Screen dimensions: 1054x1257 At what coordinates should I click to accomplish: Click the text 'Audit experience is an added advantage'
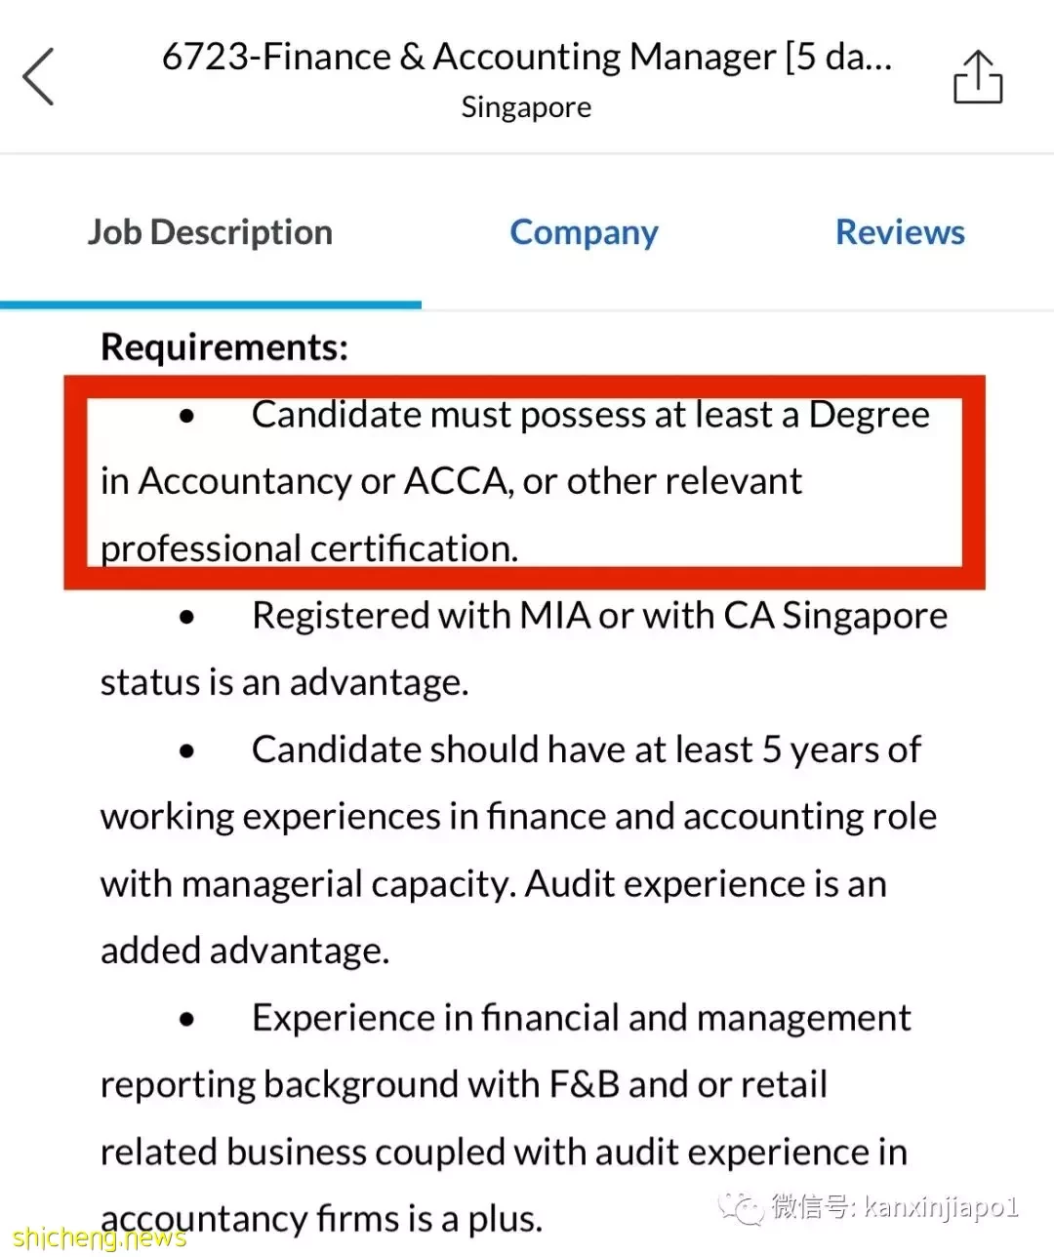pos(494,917)
